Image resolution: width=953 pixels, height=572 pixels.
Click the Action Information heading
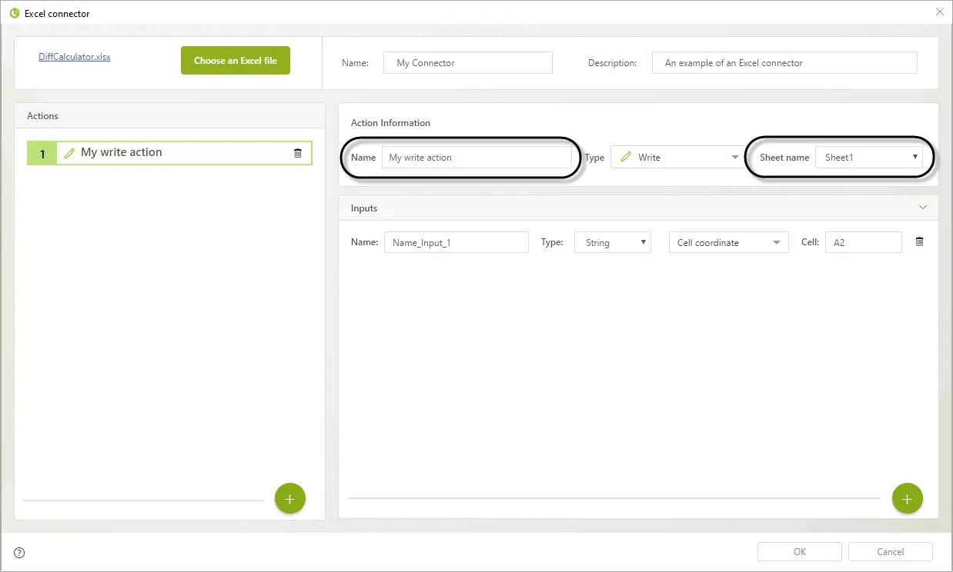[390, 123]
